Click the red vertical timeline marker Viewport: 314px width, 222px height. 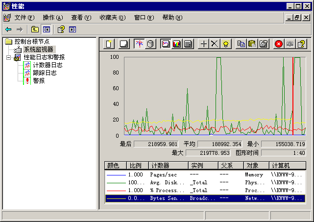coord(293,96)
